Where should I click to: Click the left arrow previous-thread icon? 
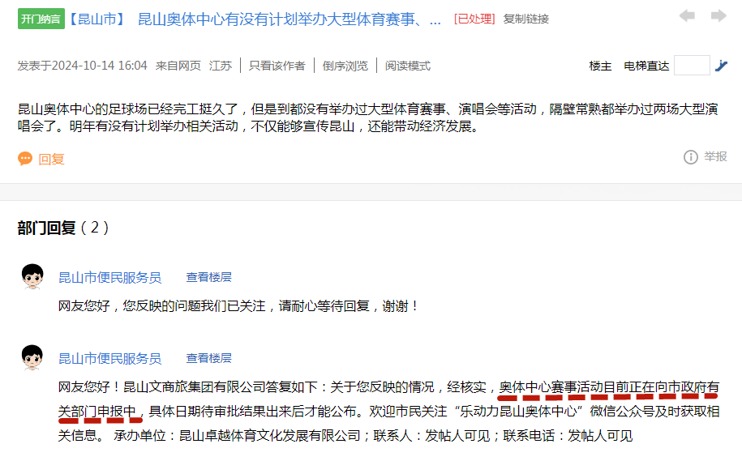click(x=687, y=16)
